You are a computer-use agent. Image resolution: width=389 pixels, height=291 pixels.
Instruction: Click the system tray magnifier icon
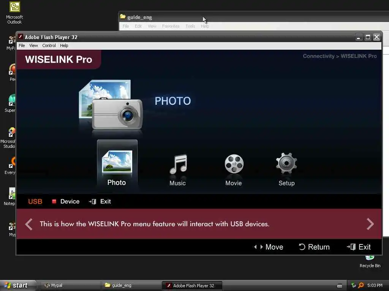(361, 285)
